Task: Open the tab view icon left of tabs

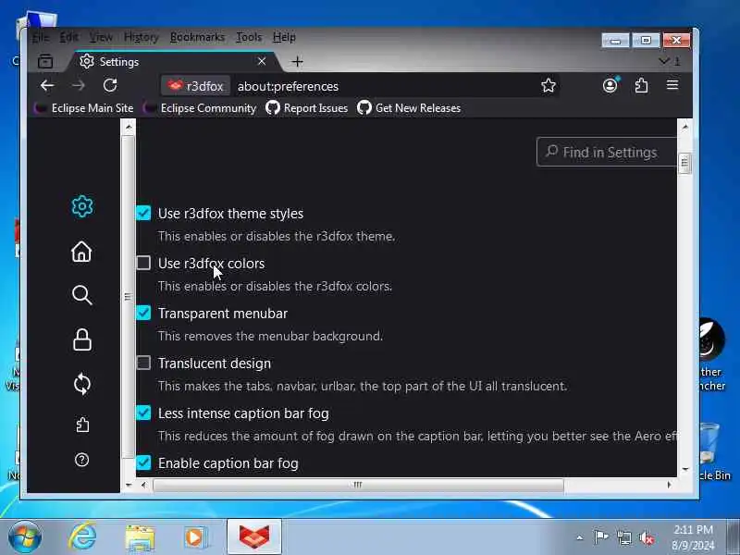Action: pos(45,61)
